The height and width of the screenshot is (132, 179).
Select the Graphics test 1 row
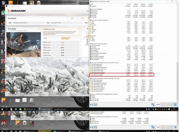point(61,47)
